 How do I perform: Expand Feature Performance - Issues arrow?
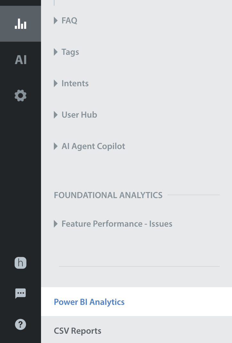click(x=56, y=224)
